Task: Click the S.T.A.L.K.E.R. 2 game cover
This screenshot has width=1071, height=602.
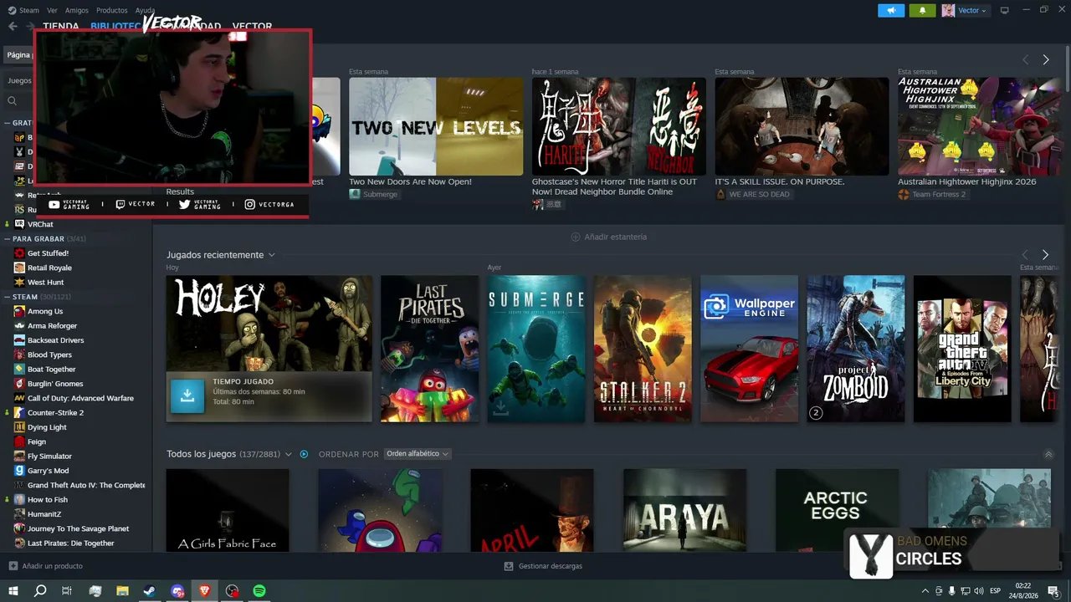Action: point(643,349)
